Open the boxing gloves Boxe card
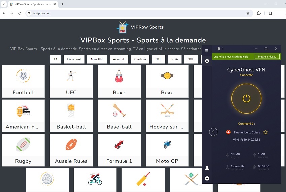 pyautogui.click(x=119, y=82)
